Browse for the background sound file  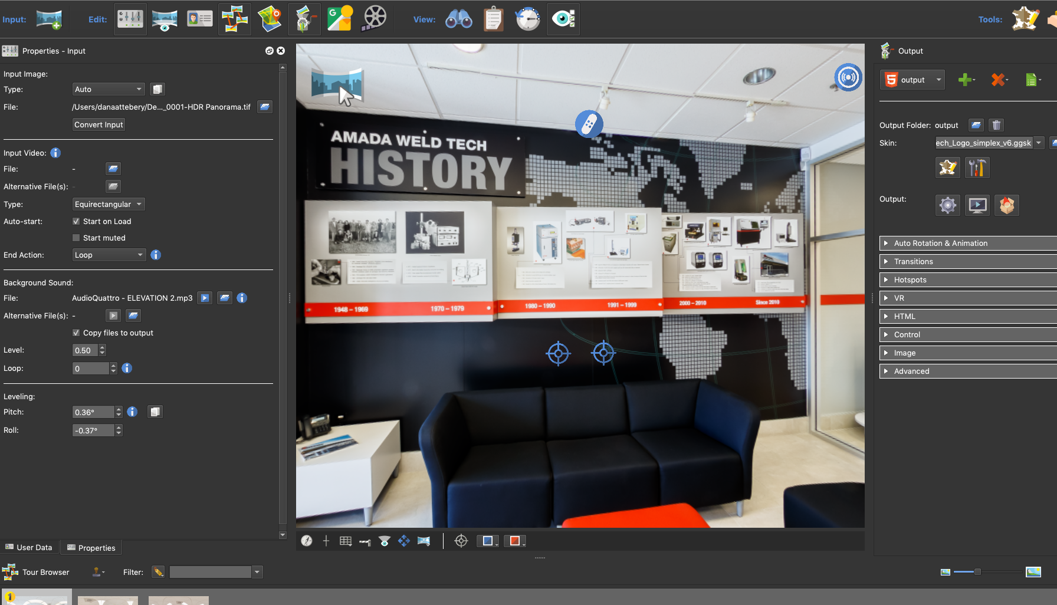click(225, 298)
